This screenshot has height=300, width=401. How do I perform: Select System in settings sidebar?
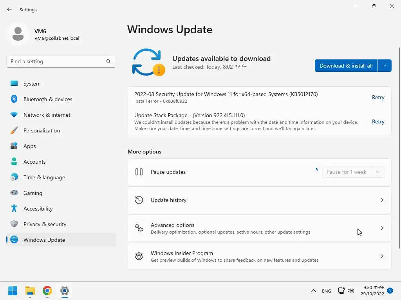pos(61,84)
